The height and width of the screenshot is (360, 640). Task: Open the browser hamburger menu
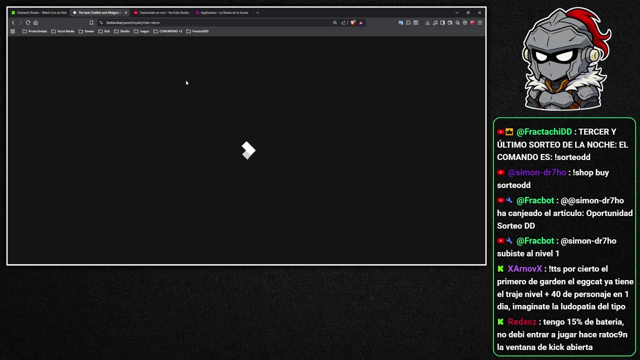click(480, 22)
